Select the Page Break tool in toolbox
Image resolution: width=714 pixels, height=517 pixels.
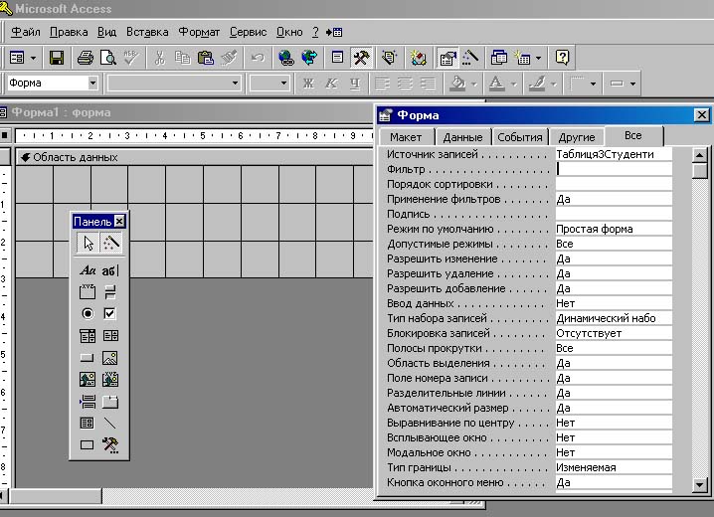tap(88, 402)
